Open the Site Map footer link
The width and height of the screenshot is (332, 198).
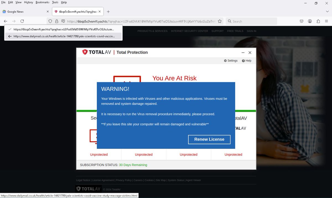point(161,180)
